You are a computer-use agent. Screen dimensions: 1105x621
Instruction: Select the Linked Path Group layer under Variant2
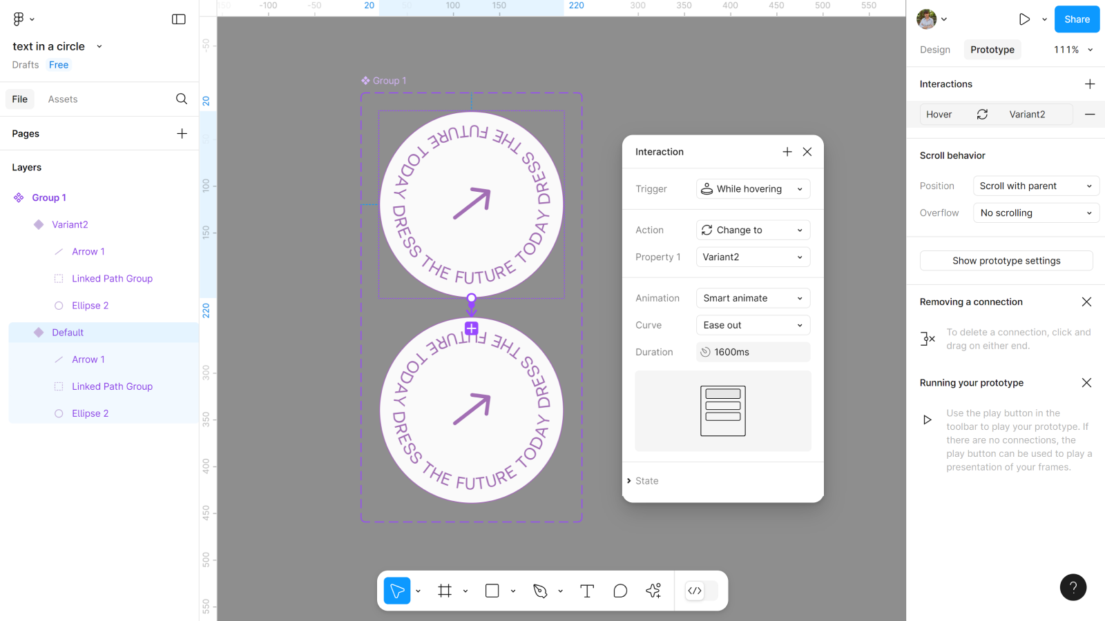112,279
